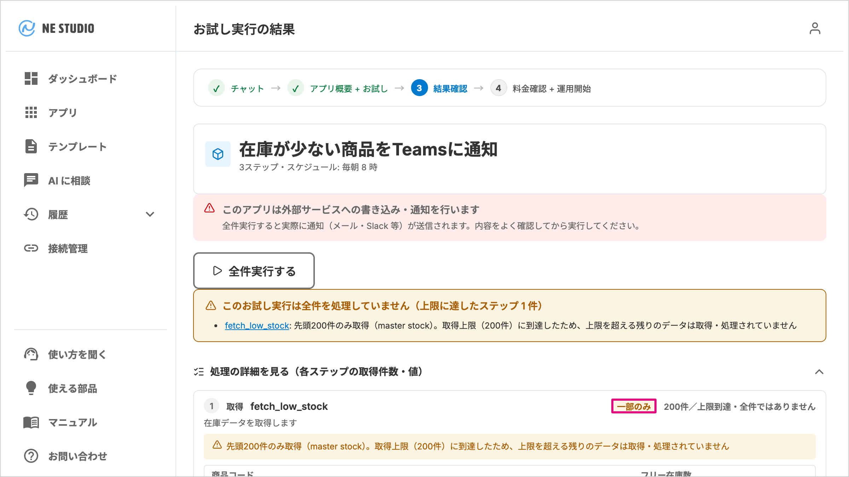Click the play icon in 全件実行する

[218, 271]
